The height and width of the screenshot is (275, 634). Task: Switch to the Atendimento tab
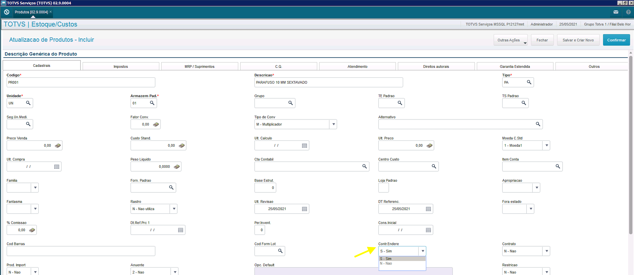click(357, 66)
